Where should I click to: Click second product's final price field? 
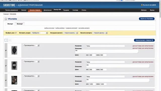coord(103,70)
